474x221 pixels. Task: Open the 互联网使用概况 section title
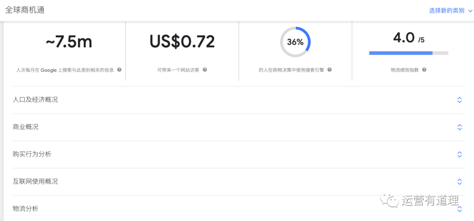tap(35, 182)
